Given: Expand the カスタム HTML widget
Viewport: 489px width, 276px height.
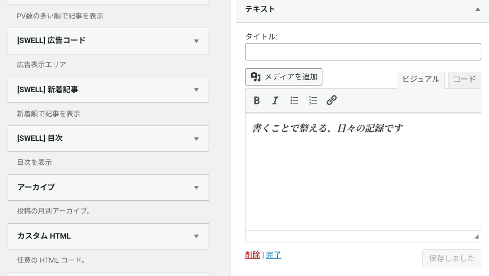Looking at the screenshot, I should click(196, 237).
